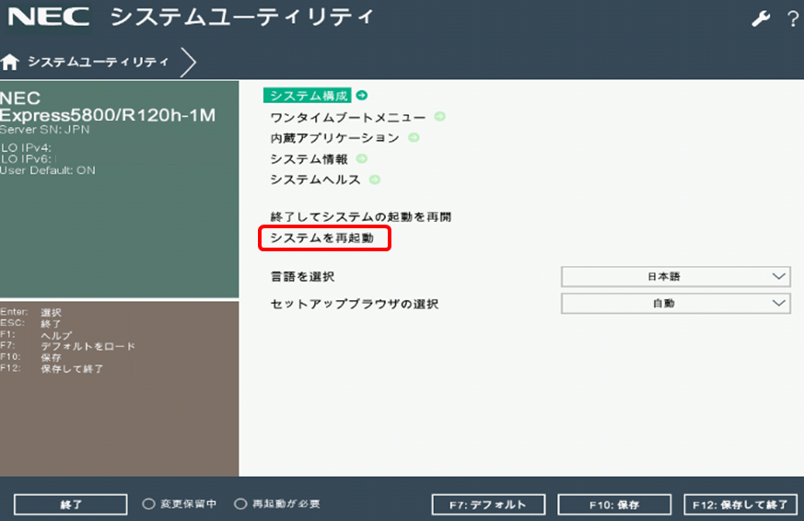Click the F10: 保存 help line in sidebar

pyautogui.click(x=30, y=357)
